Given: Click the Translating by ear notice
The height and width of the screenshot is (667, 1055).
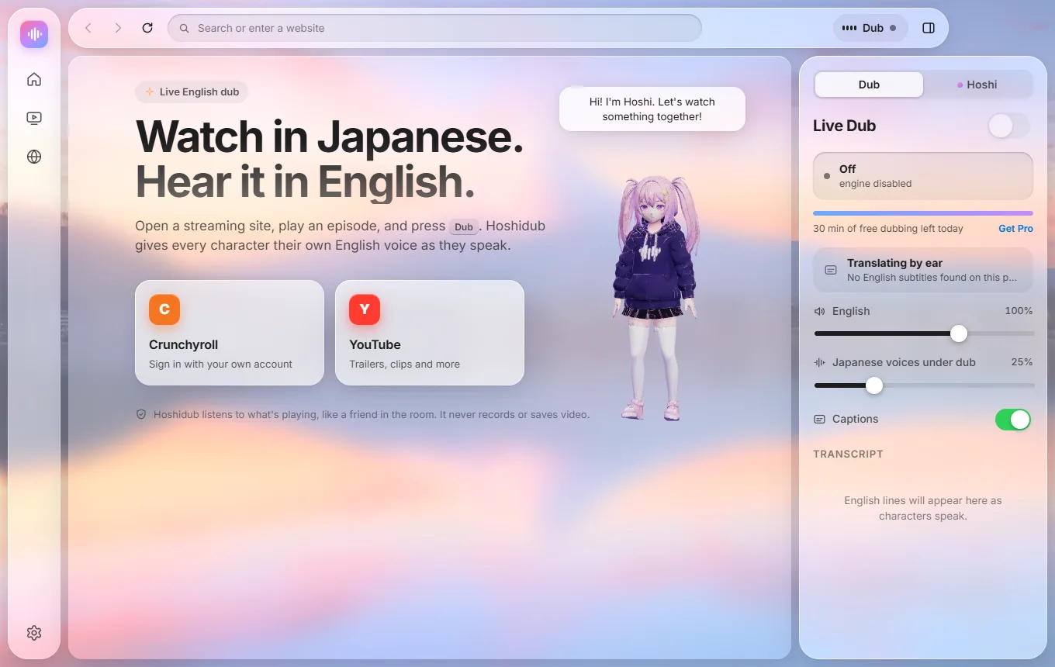Looking at the screenshot, I should click(x=923, y=270).
